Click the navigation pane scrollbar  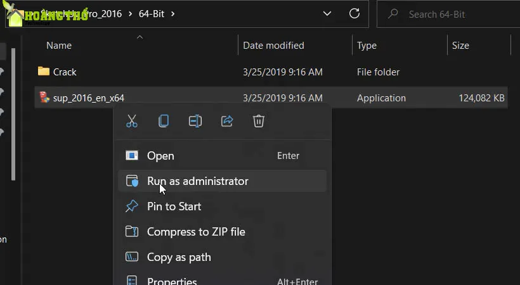pos(13,115)
